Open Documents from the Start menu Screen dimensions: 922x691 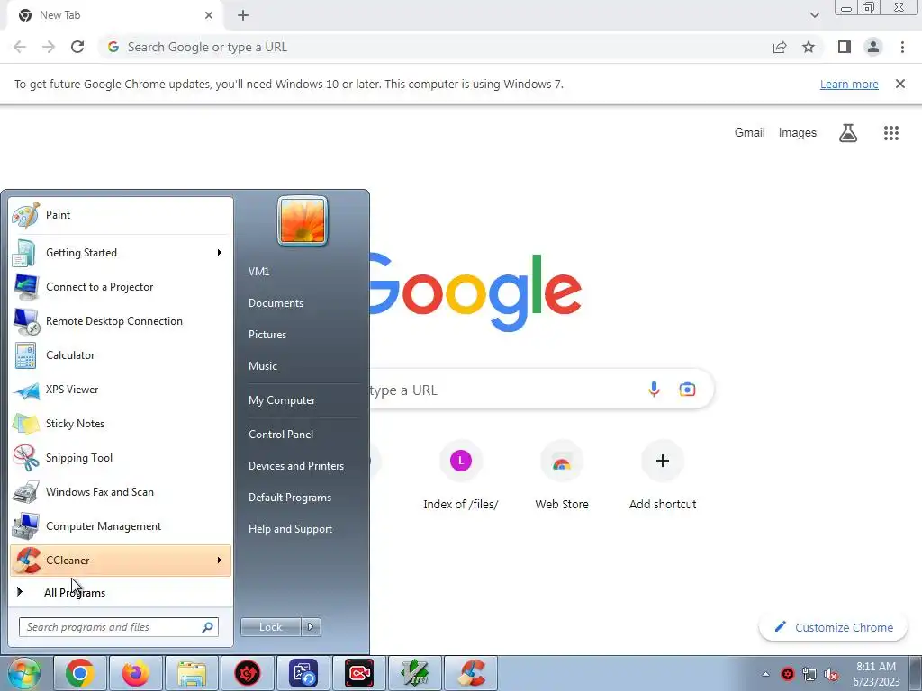(276, 303)
